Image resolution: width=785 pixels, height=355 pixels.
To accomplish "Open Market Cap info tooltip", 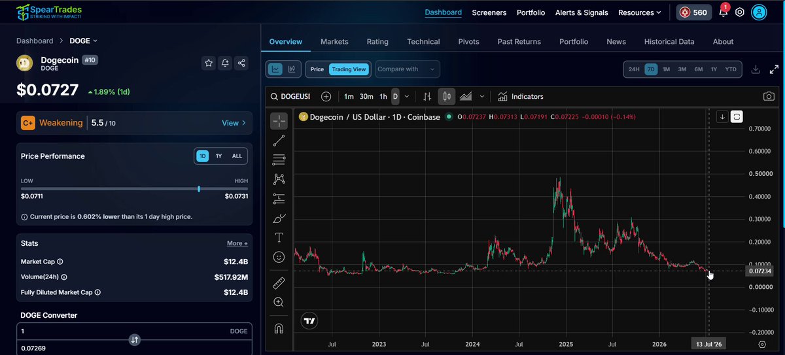I will (60, 262).
